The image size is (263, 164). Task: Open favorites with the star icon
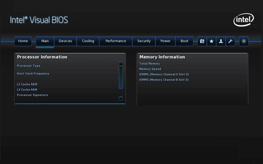(211, 41)
